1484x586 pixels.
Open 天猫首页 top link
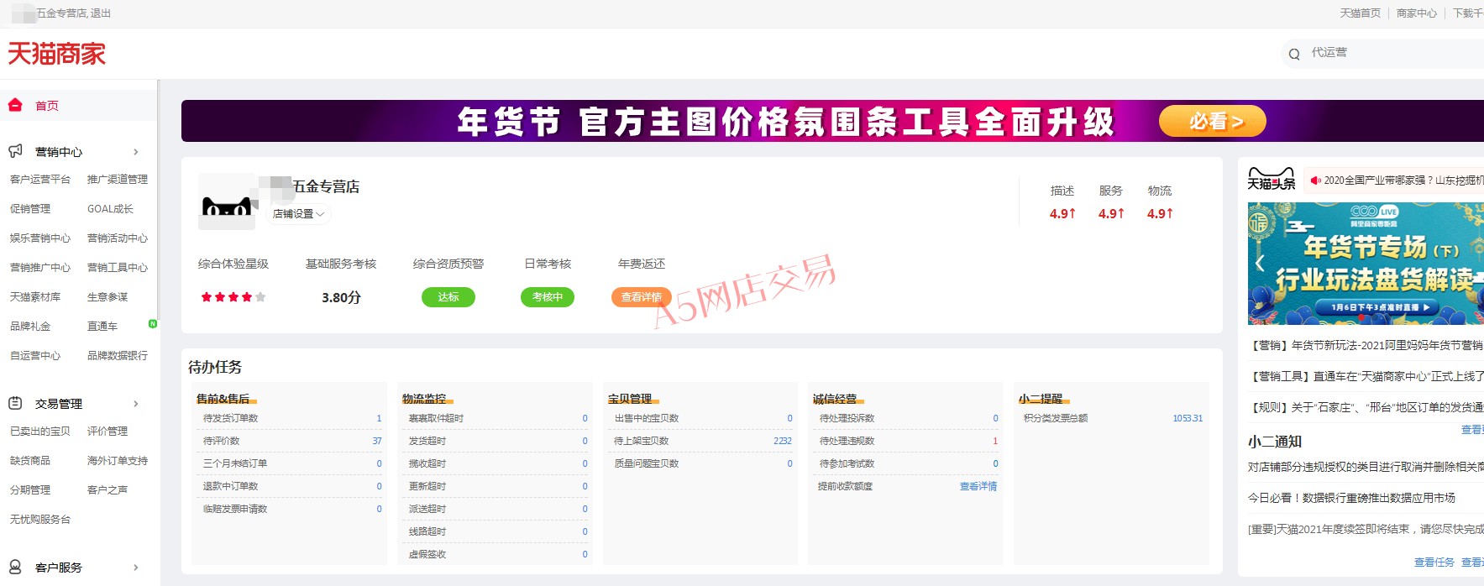[1360, 13]
